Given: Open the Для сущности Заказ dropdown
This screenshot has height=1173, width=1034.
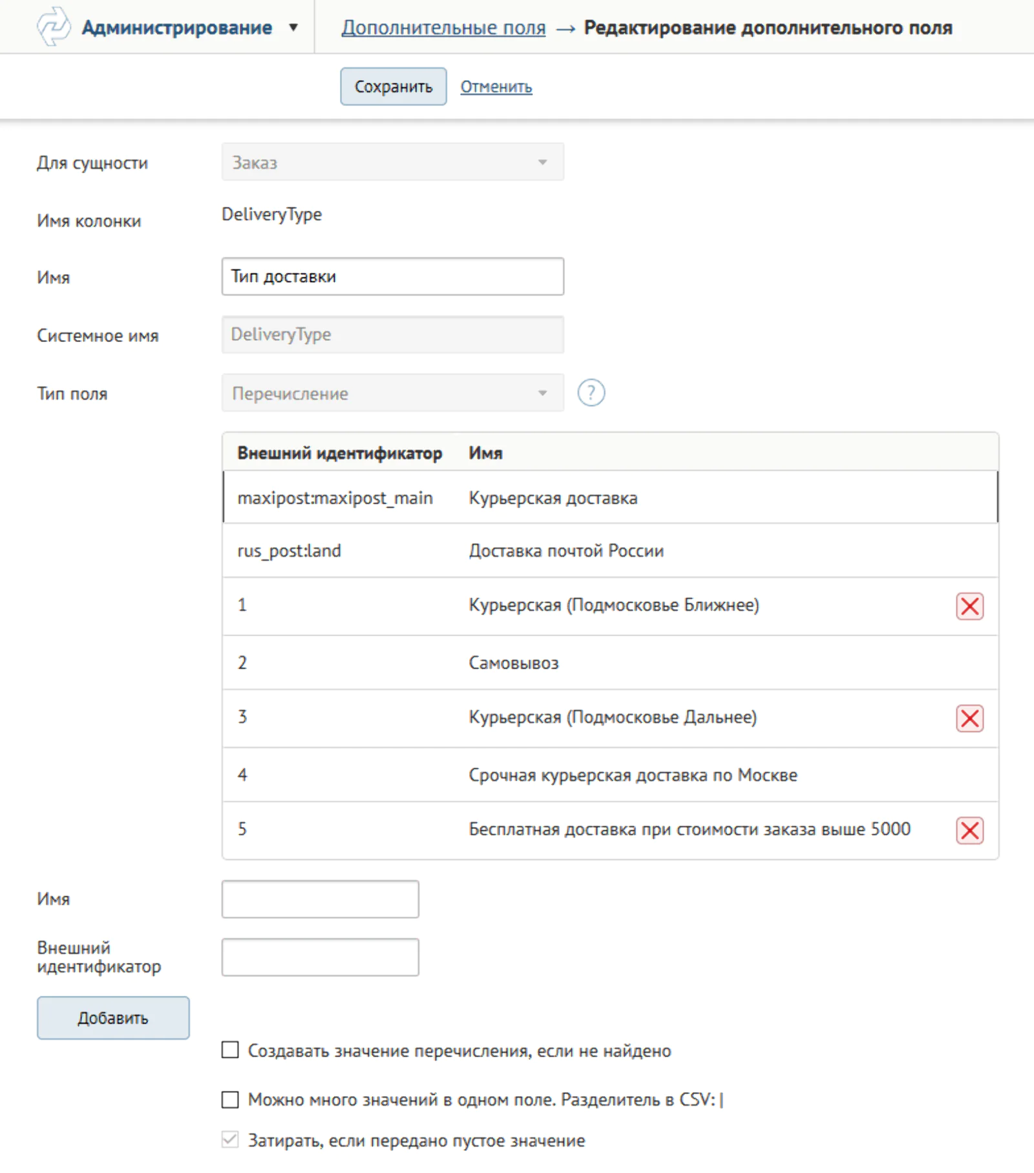Looking at the screenshot, I should tap(392, 162).
